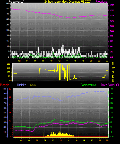Click the 995 pressure axis value
Viewport: 120px width, 144px height.
click(112, 36)
